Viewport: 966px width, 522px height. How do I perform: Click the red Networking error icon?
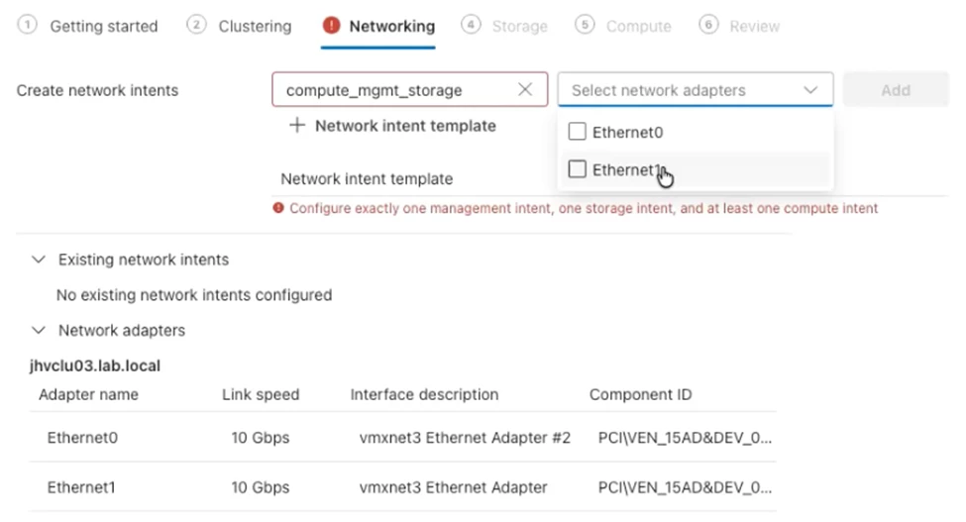pos(331,26)
